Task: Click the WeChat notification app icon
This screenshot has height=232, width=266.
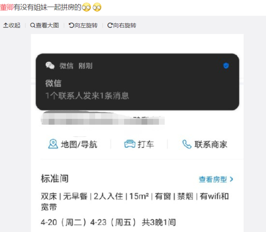Action: pos(50,65)
